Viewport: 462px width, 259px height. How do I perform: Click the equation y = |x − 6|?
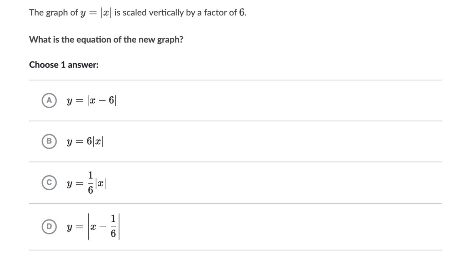pyautogui.click(x=92, y=100)
